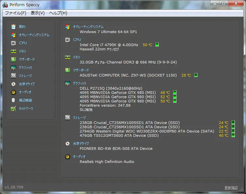The width and height of the screenshot is (246, 194).
Task: Click the 光学ドライブ disc icon in sidebar
Action: point(13,84)
